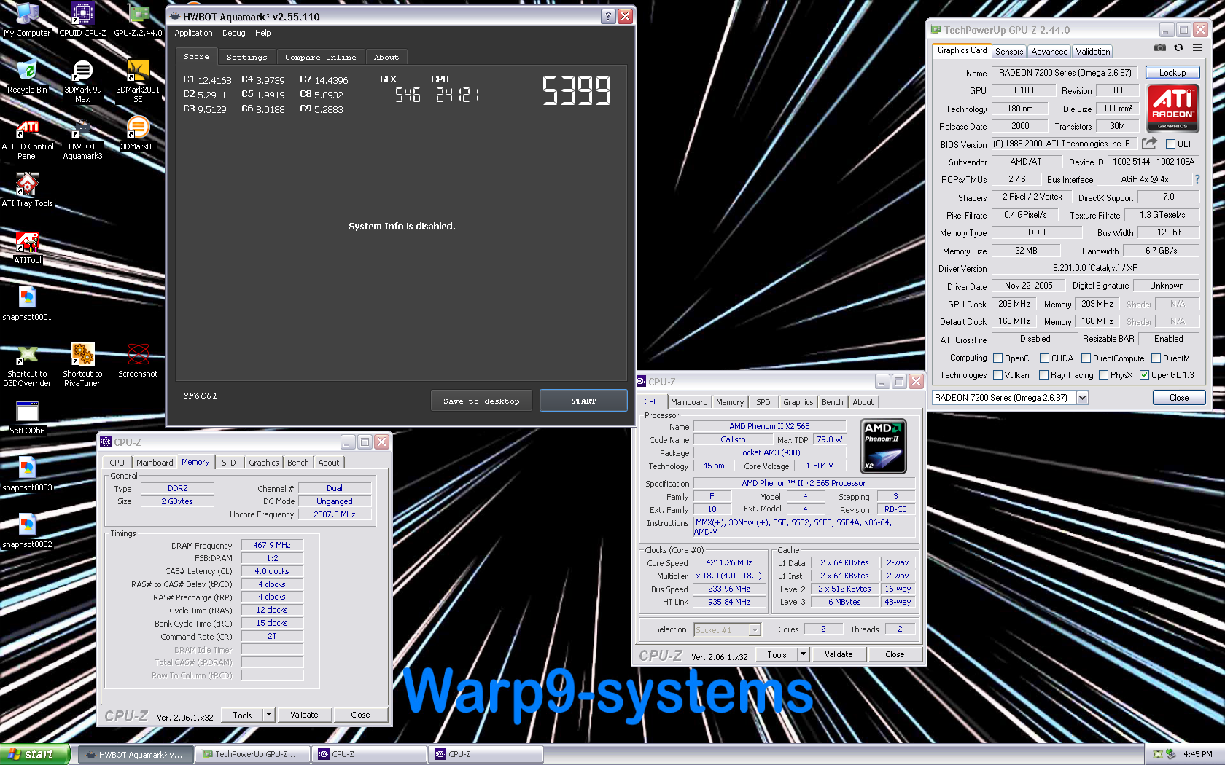Open the Aquamark Help menu
The image size is (1225, 765).
(x=262, y=33)
